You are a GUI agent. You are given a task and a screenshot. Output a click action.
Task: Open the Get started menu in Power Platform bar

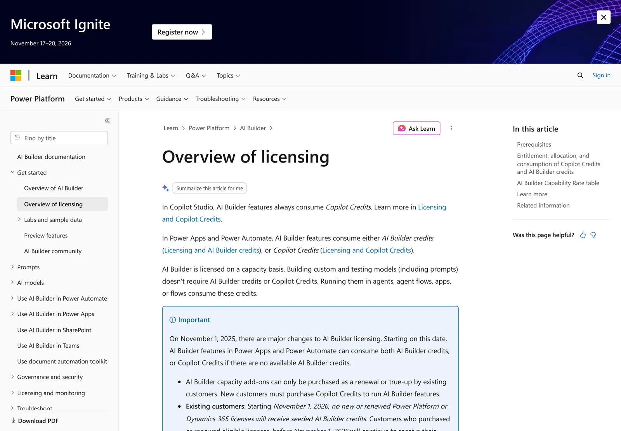(x=93, y=99)
